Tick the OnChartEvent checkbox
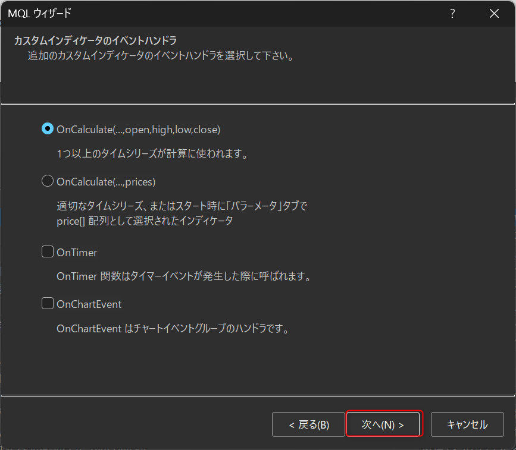 click(x=48, y=304)
